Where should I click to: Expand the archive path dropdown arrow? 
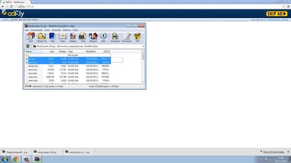point(143,46)
